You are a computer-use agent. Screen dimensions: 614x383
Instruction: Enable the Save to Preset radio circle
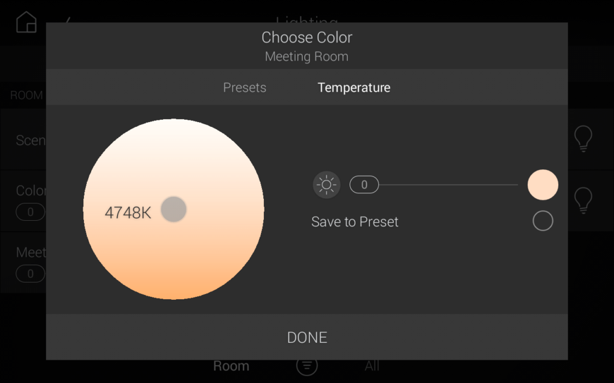coord(543,221)
